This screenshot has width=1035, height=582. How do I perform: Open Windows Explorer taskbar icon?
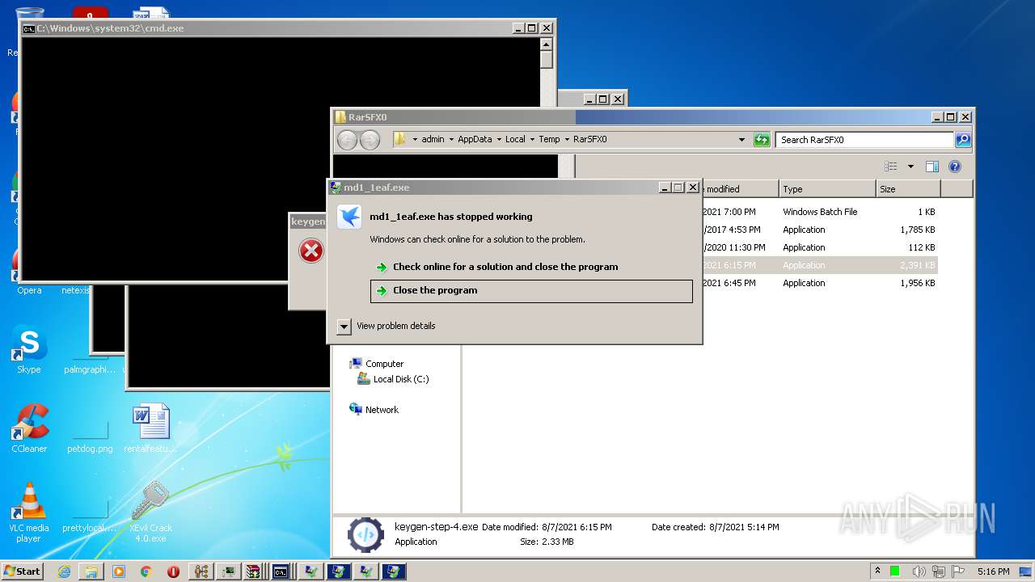(x=91, y=571)
